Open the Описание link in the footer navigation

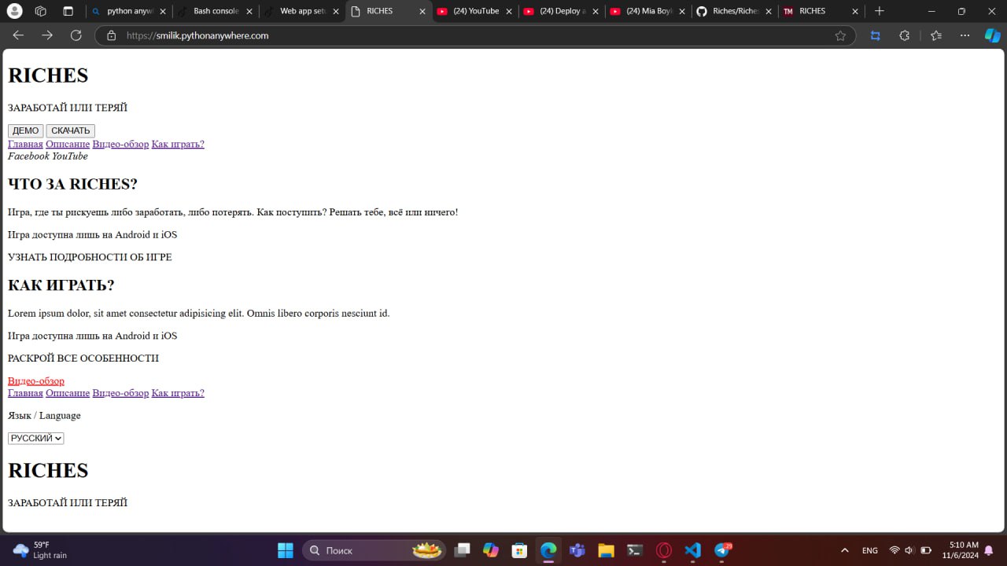[68, 393]
